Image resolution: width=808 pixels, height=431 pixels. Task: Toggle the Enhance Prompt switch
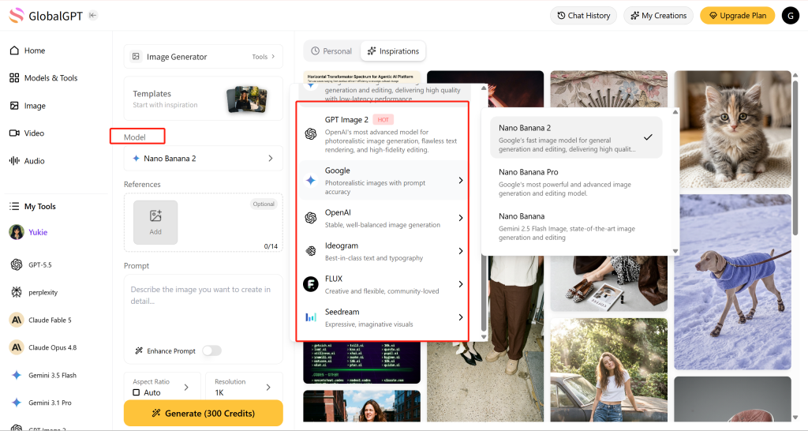(211, 350)
